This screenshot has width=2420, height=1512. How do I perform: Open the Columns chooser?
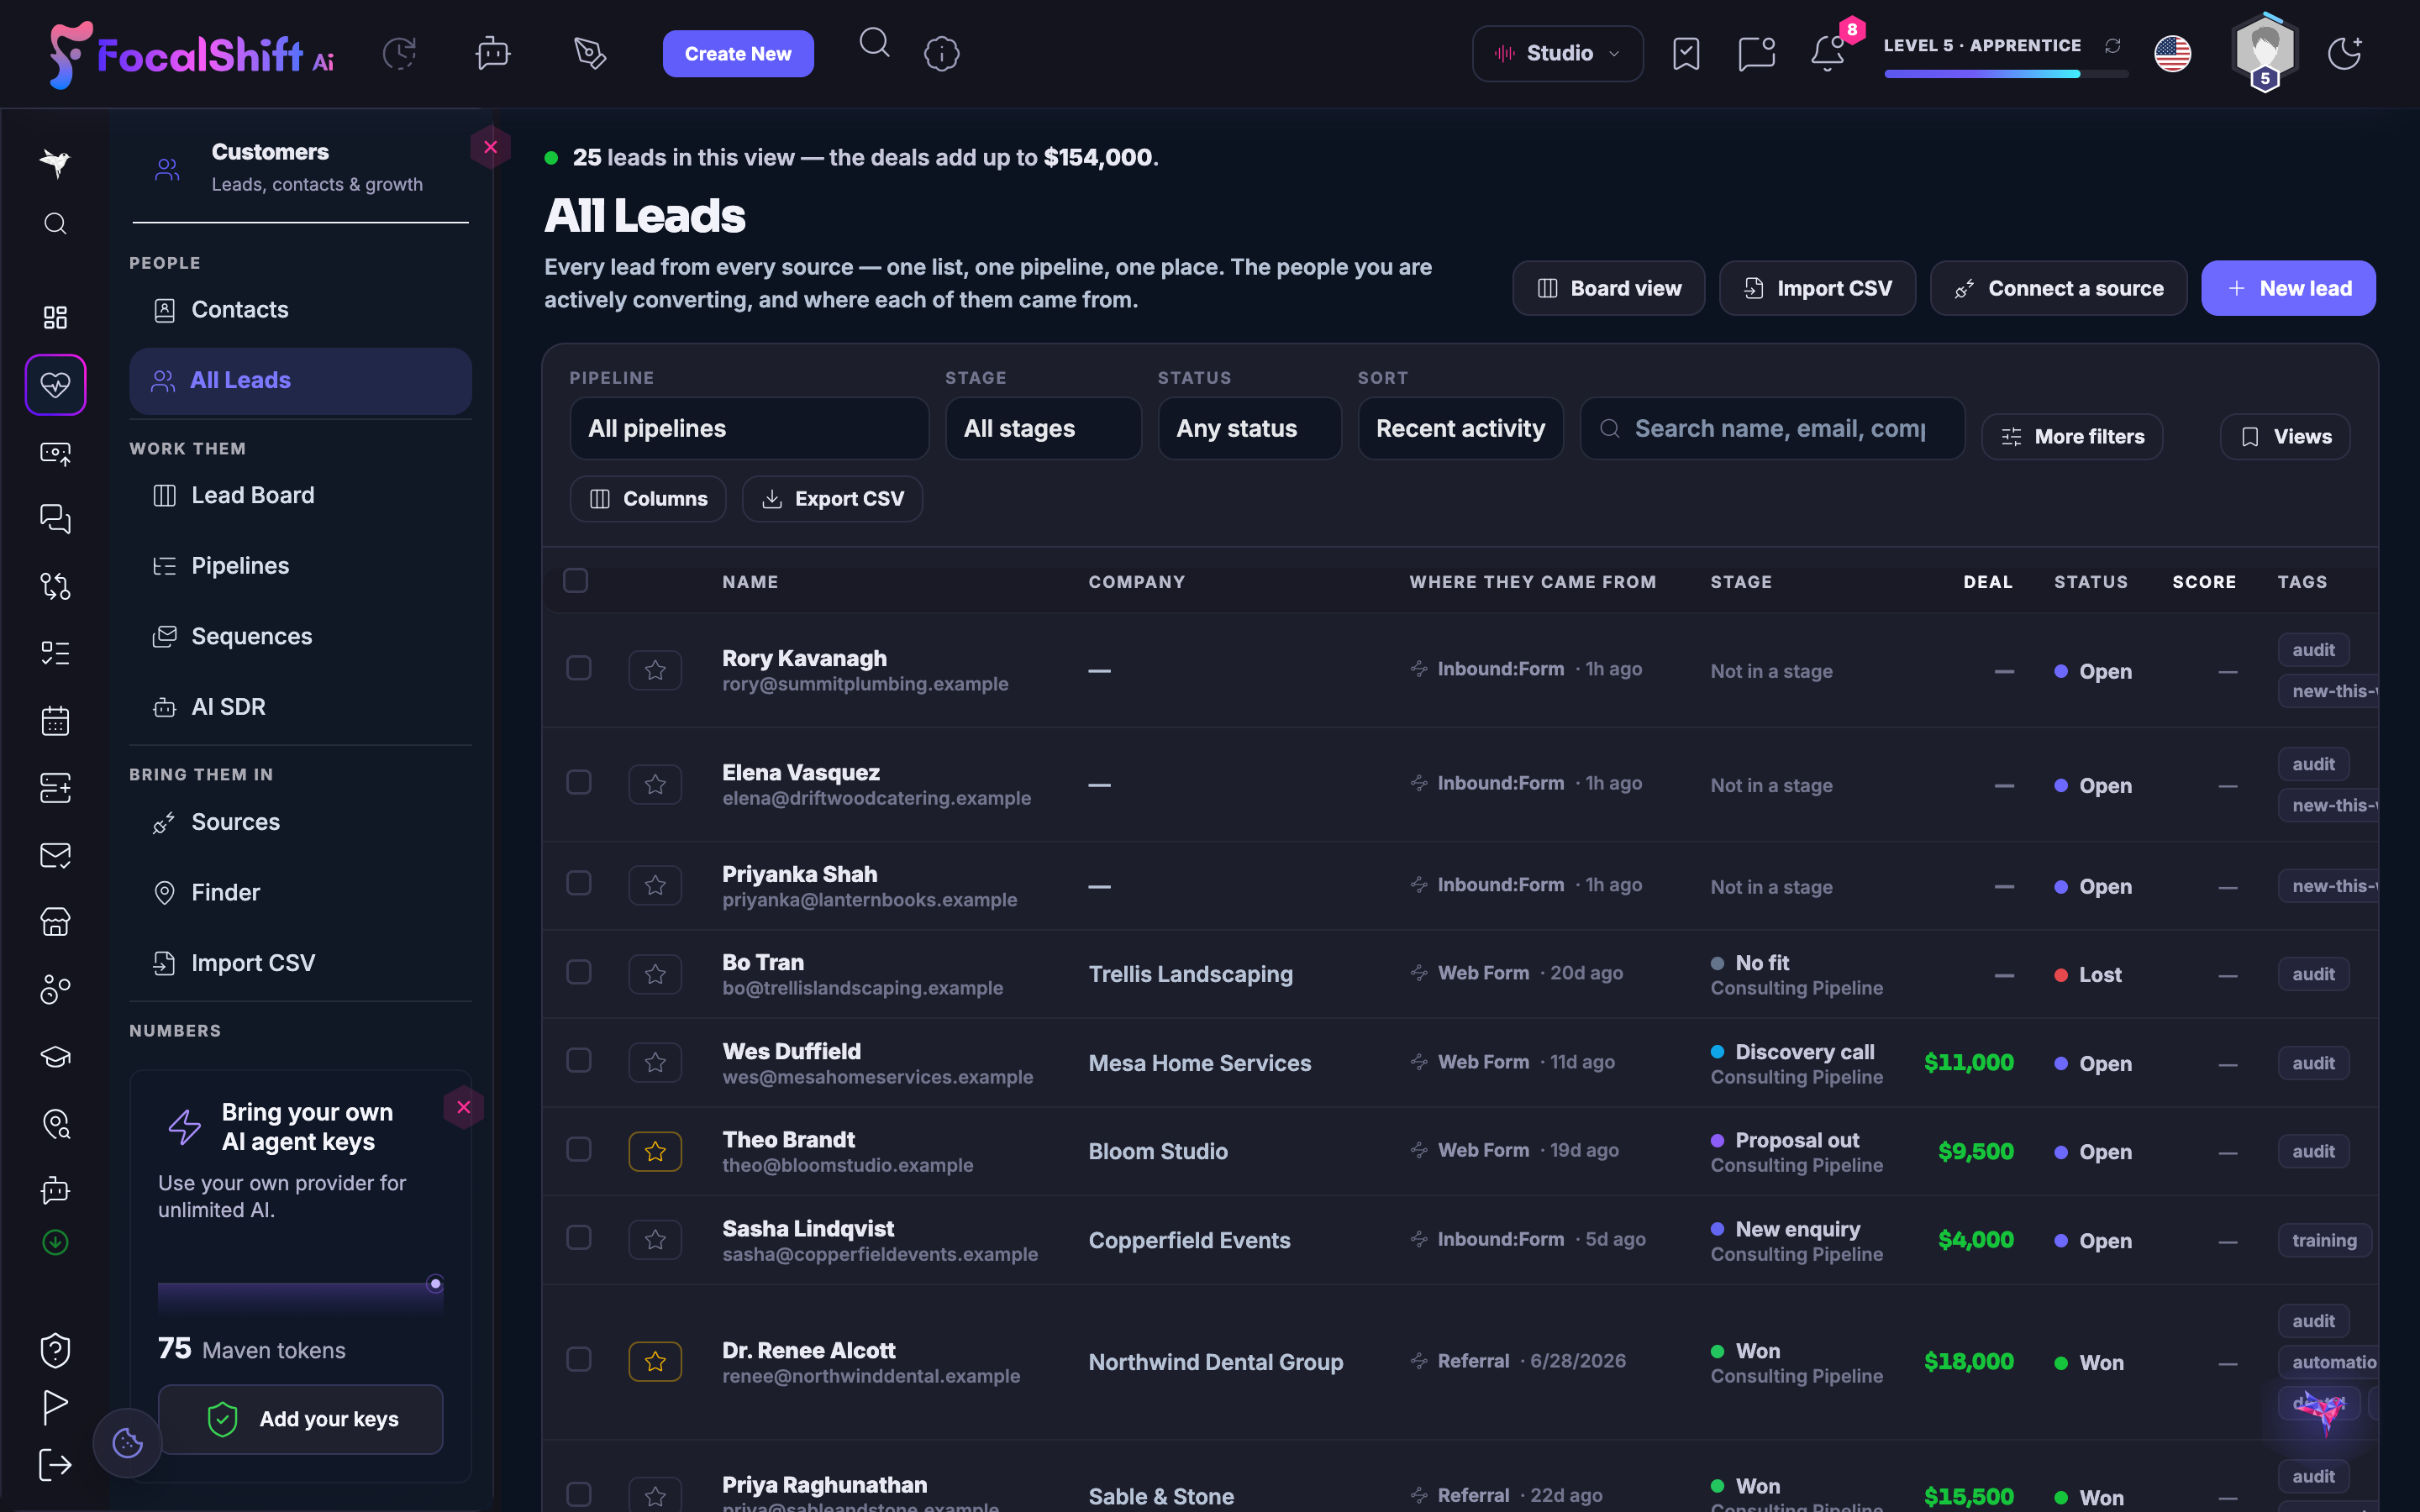click(648, 499)
